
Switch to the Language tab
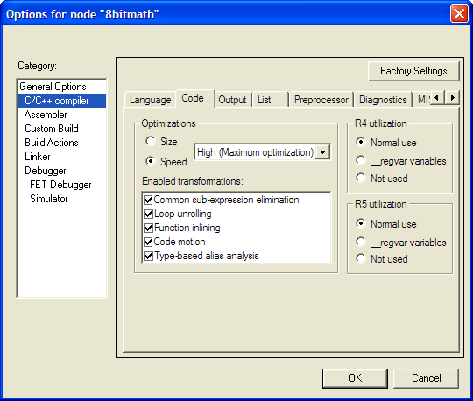(151, 100)
